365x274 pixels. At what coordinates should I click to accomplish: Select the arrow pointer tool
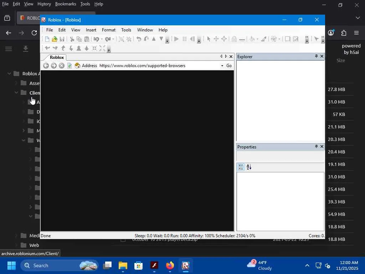coord(209,39)
